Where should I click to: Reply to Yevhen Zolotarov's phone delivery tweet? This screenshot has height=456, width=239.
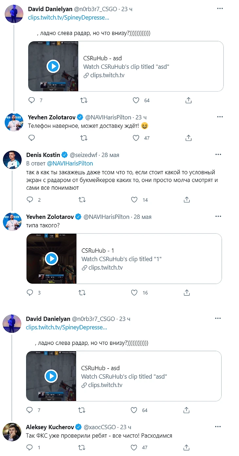(31, 138)
